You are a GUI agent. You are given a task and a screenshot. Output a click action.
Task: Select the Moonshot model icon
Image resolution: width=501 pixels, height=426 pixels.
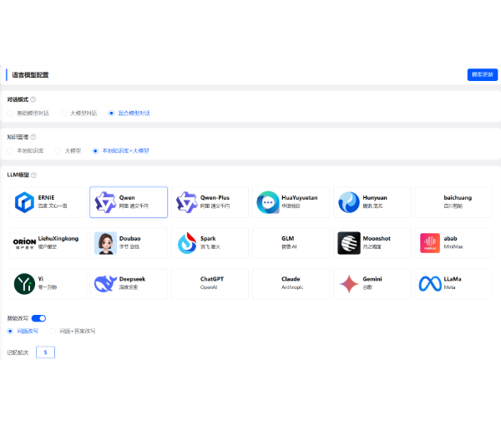[x=348, y=243]
